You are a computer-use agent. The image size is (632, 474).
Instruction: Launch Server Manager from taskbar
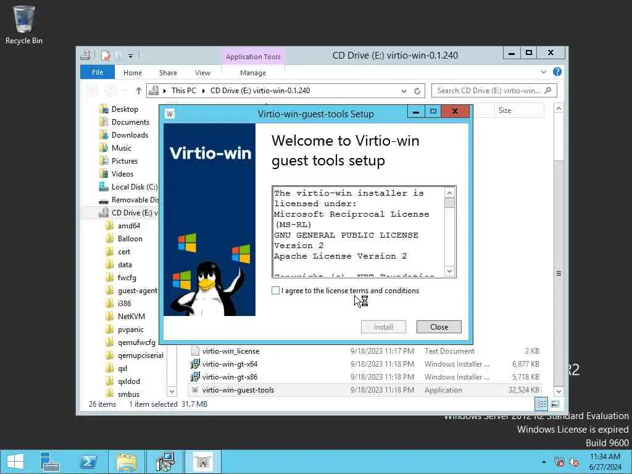50,462
